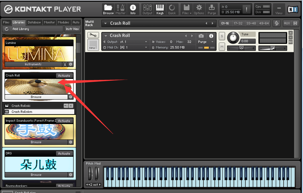The width and height of the screenshot is (303, 193).
Task: Toggle the Instr Nav pane
Action: (73, 29)
